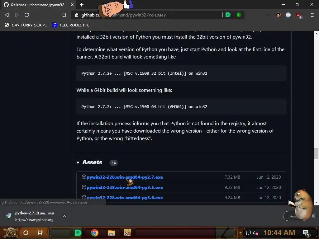Open the browser hamburger menu
The height and width of the screenshot is (239, 319).
[312, 15]
